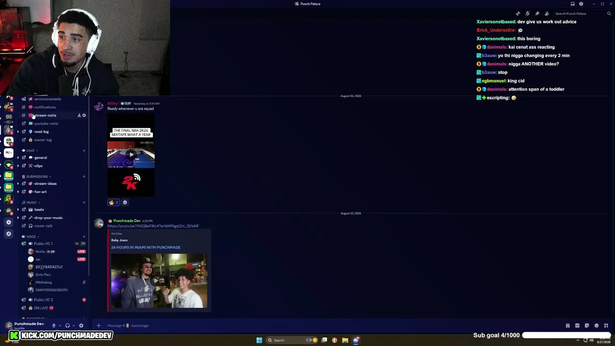The width and height of the screenshot is (615, 346).
Task: Add a channel to CHAT category
Action: 84,150
